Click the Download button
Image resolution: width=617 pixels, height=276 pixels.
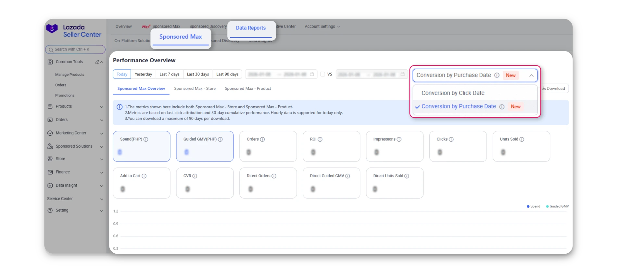[x=553, y=88]
